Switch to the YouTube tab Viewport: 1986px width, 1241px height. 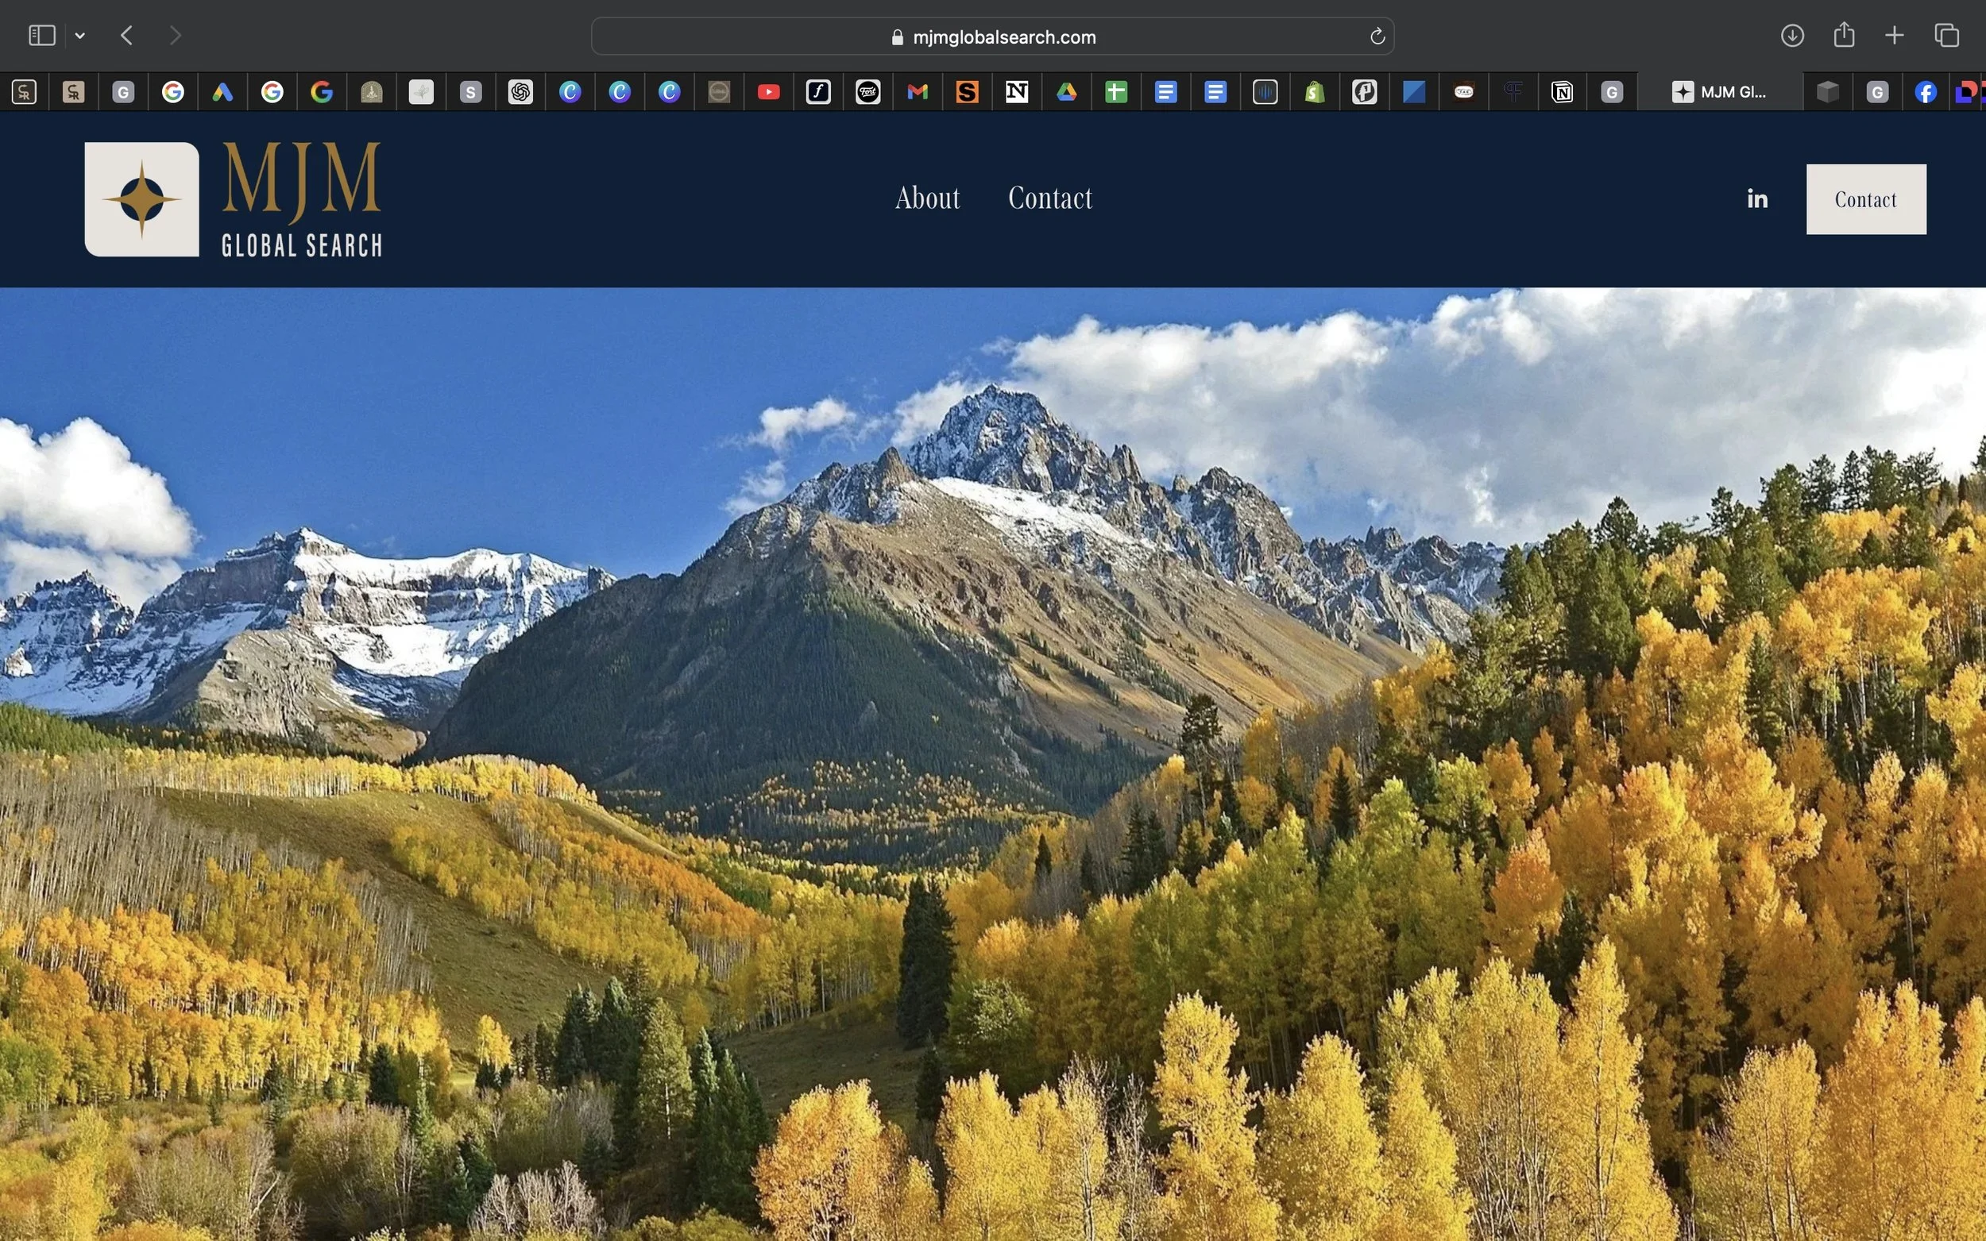(768, 92)
